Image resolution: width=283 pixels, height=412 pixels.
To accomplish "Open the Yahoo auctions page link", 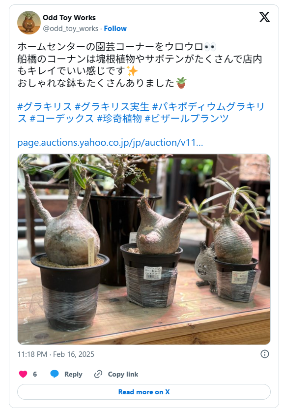I will (x=110, y=142).
